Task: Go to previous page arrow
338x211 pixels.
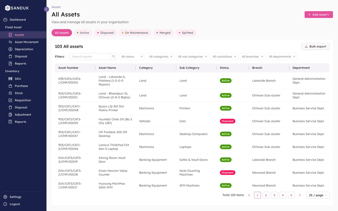Action: [x=249, y=195]
